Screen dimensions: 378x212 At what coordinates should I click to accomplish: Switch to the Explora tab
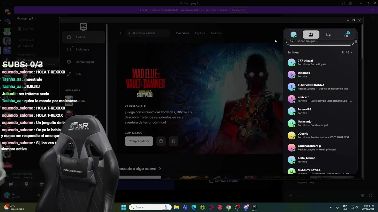click(x=200, y=33)
